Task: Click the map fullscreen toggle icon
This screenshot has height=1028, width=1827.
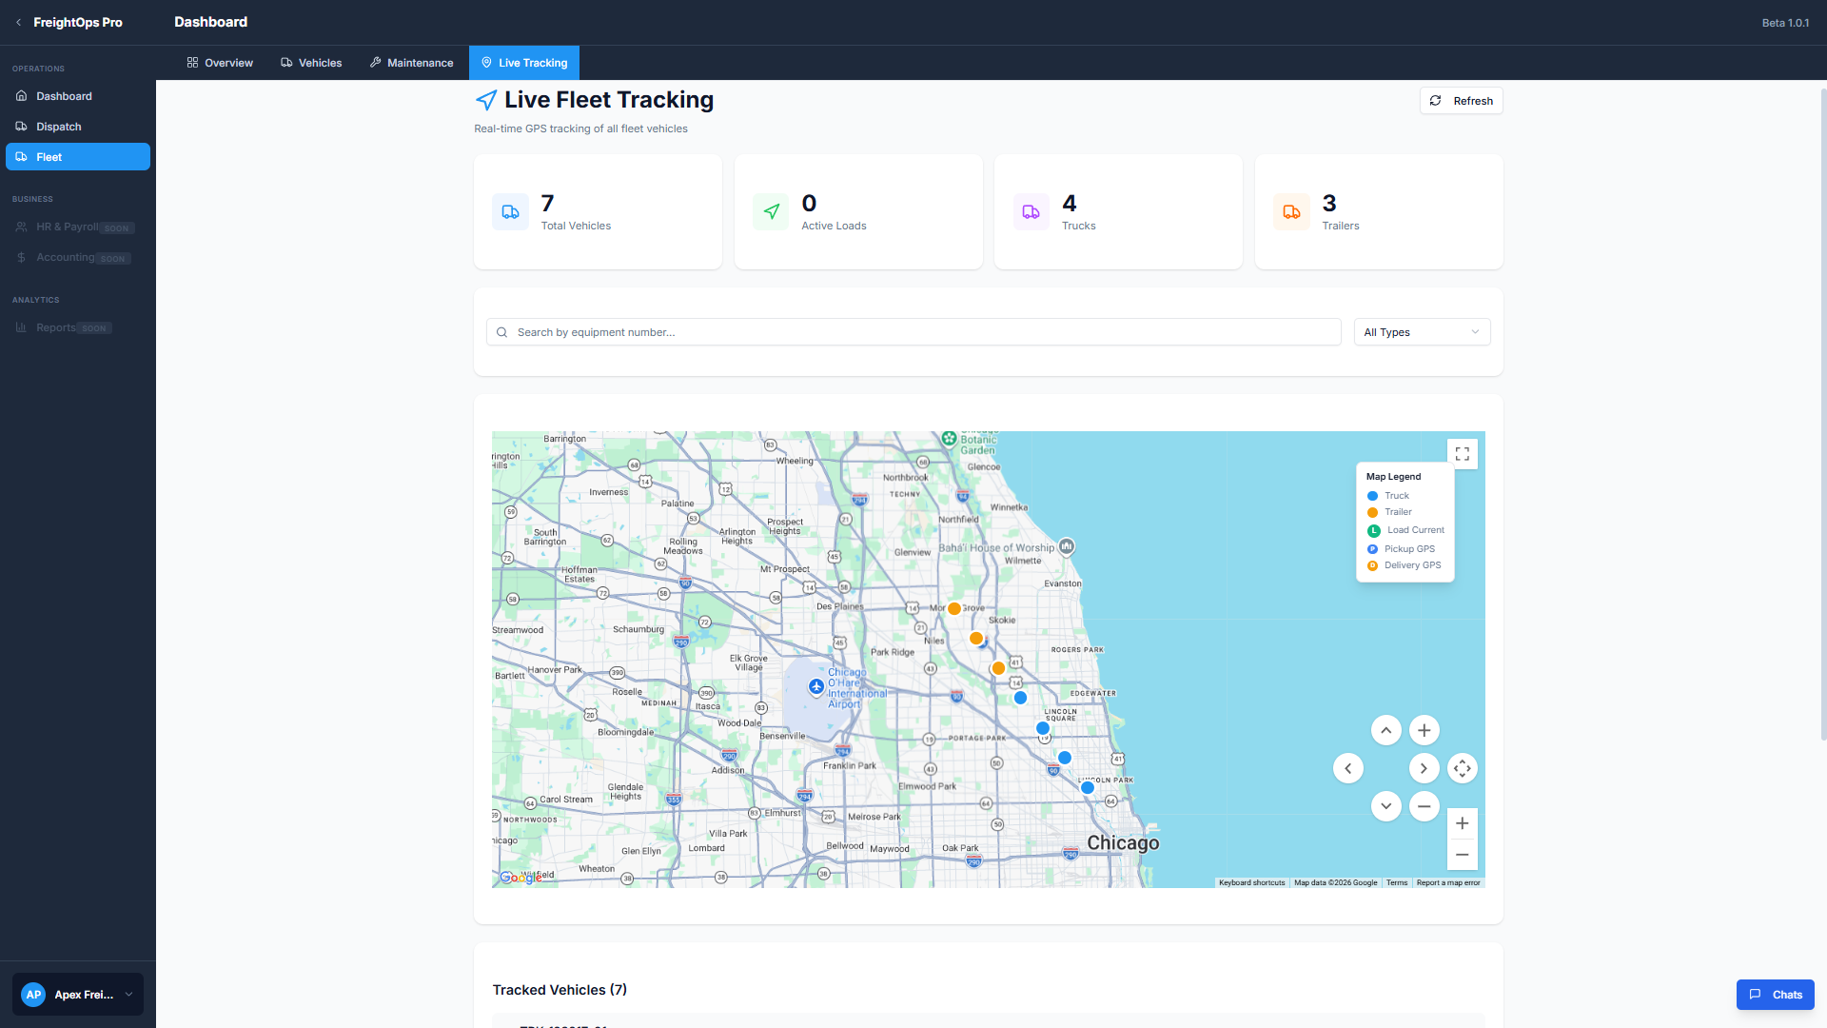Action: point(1462,454)
